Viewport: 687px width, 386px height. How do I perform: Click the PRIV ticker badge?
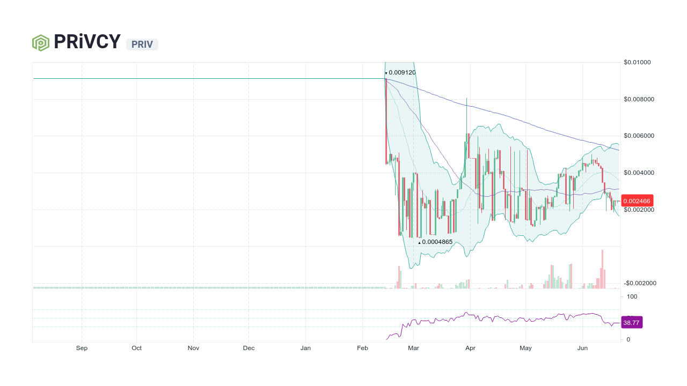[142, 44]
